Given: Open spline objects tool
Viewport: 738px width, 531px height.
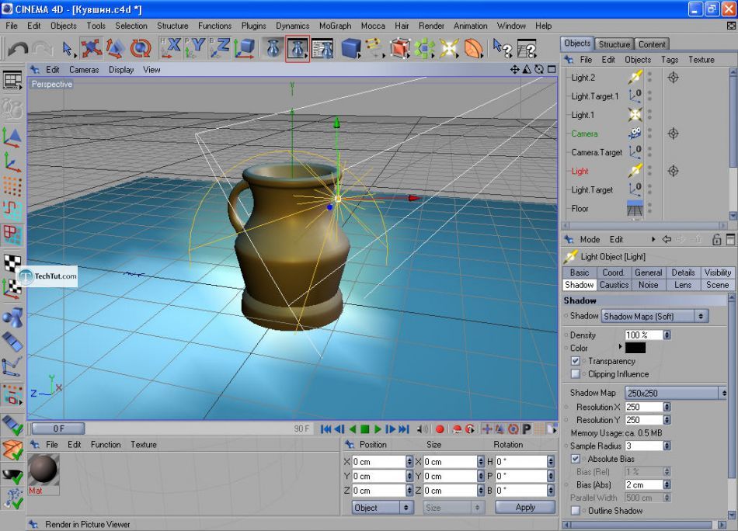Looking at the screenshot, I should point(374,48).
